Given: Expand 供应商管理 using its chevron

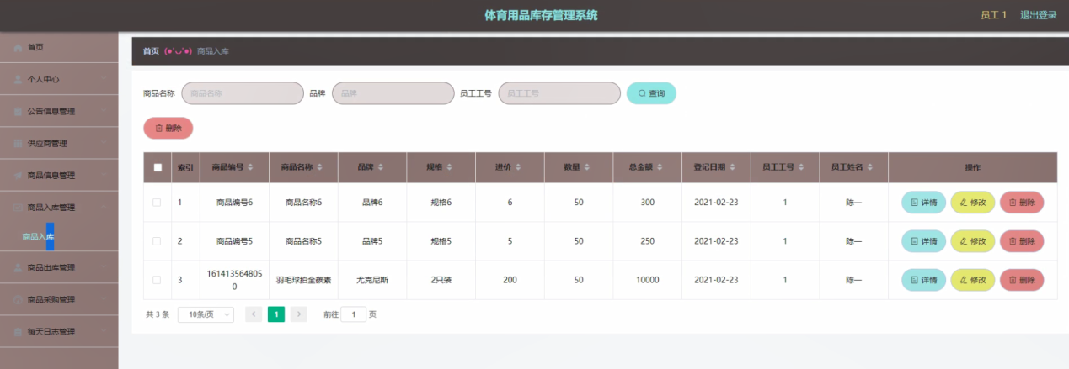Looking at the screenshot, I should click(x=104, y=143).
